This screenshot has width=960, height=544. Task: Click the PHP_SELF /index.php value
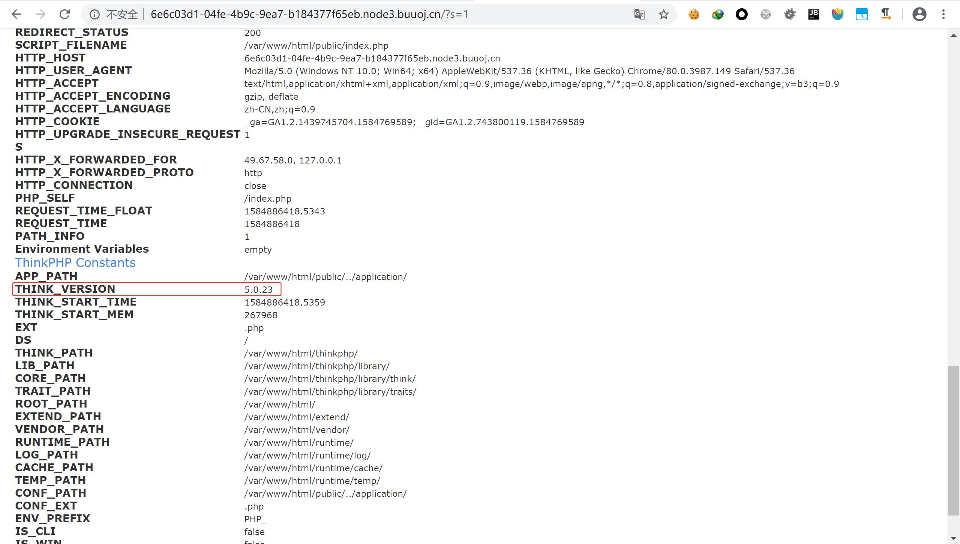268,199
